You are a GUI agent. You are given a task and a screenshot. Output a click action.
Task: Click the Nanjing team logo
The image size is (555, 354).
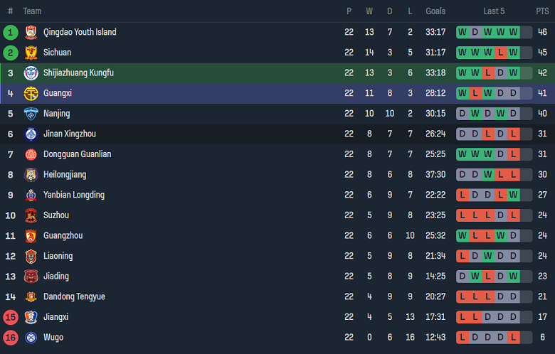31,114
